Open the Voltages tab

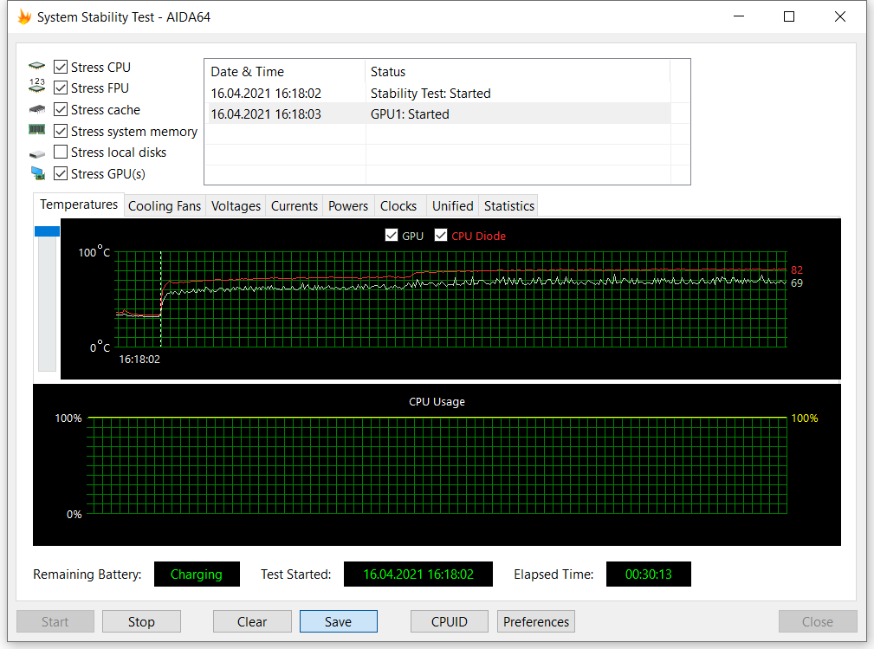pyautogui.click(x=236, y=205)
